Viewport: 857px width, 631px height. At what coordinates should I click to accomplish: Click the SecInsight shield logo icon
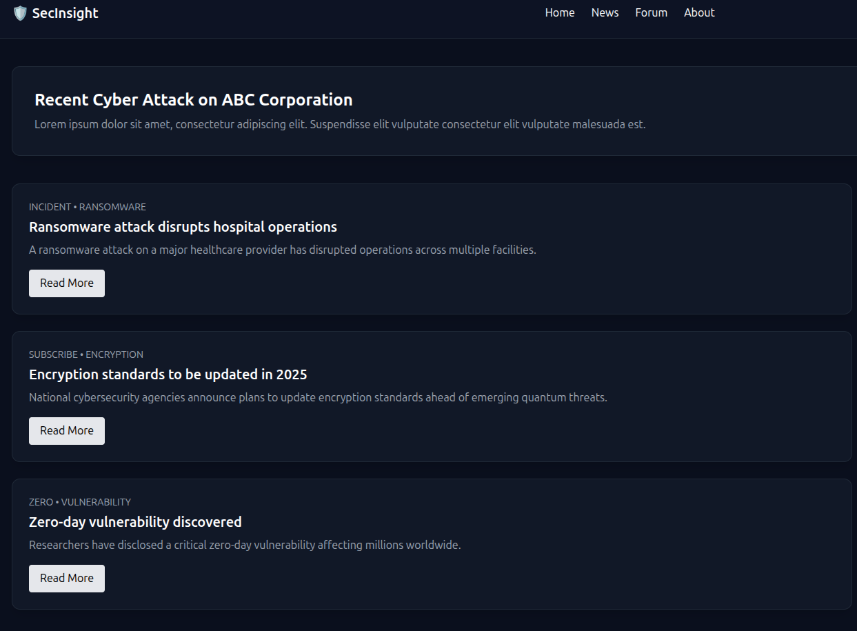click(x=20, y=13)
